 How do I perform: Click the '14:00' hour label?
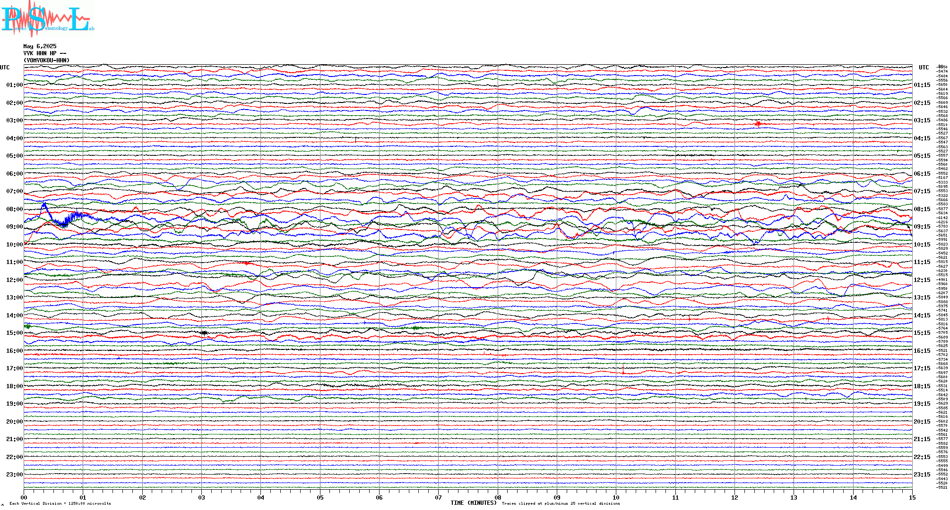point(15,315)
